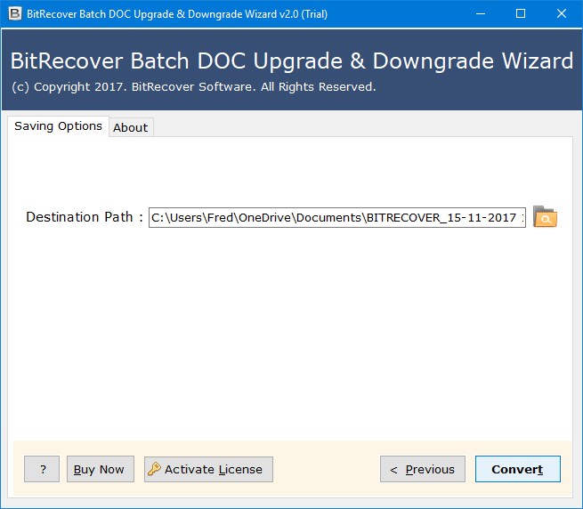Image resolution: width=583 pixels, height=509 pixels.
Task: Click the 'BitRecover Batch DOC Upgrade & Downgrade Wizard' heading
Action: [x=292, y=61]
